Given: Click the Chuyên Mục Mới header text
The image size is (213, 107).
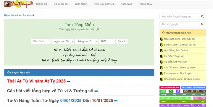Looking at the screenshot, I should pyautogui.click(x=20, y=73).
